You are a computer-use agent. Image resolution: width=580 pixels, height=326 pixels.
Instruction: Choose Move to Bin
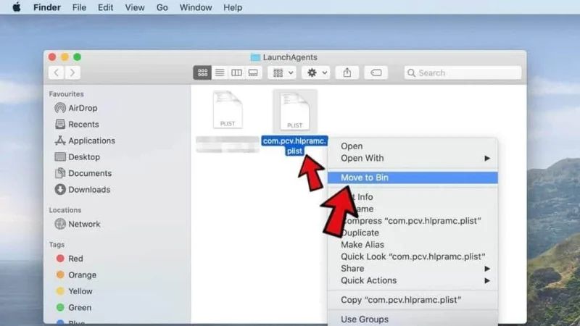pyautogui.click(x=413, y=177)
